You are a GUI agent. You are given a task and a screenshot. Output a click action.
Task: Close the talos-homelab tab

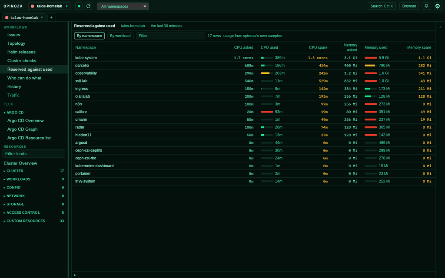pos(42,17)
